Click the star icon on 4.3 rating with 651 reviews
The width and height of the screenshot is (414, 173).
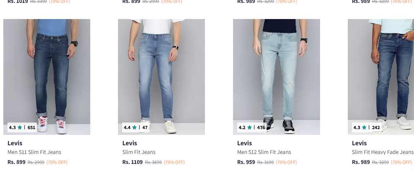(20, 127)
